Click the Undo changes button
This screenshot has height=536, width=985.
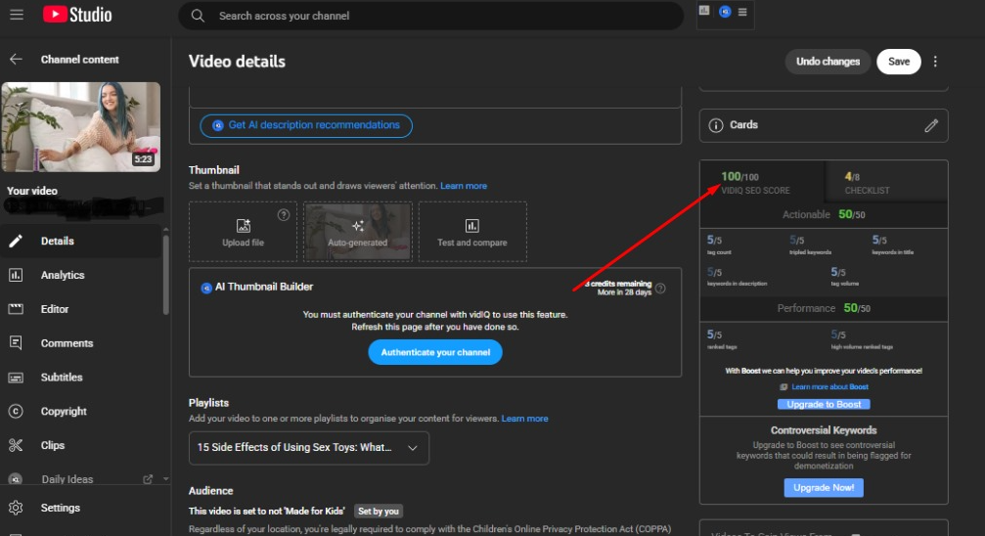point(828,62)
